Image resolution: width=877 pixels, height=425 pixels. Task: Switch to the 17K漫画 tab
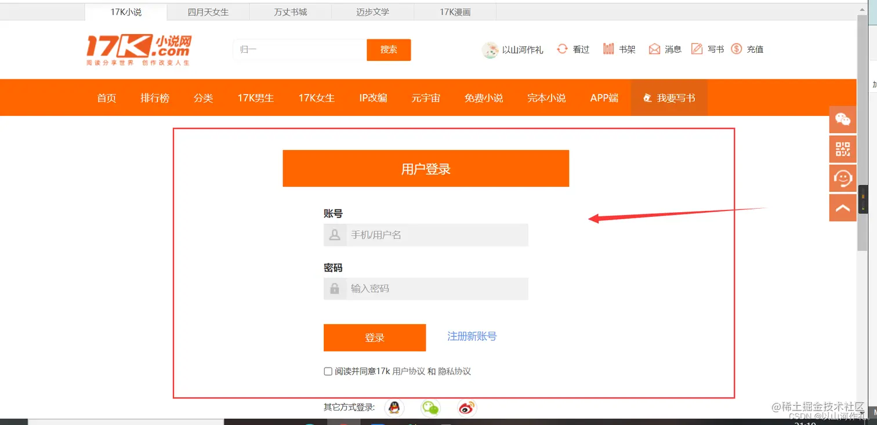coord(455,12)
